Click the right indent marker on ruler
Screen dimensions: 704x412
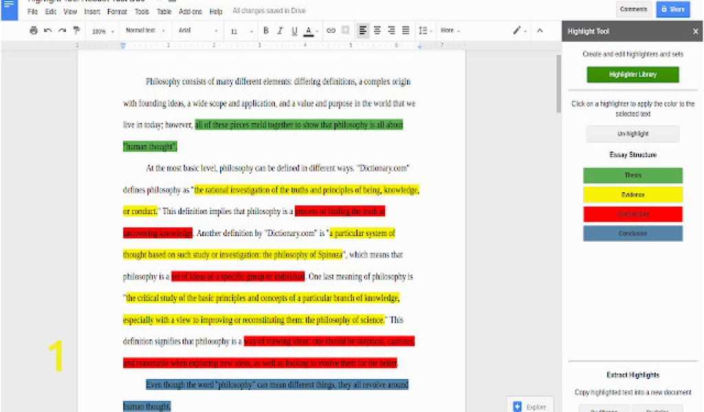pyautogui.click(x=420, y=46)
